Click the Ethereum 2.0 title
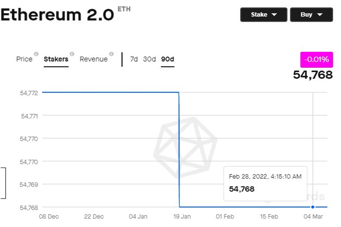 pyautogui.click(x=58, y=15)
